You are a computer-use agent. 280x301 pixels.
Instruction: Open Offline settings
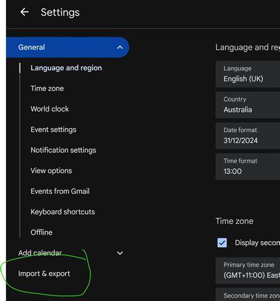(x=41, y=232)
